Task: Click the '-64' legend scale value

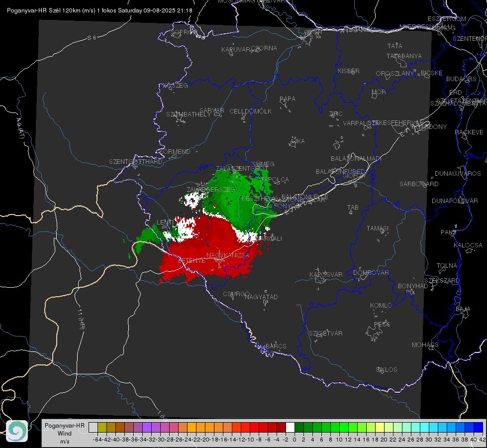Action: click(97, 440)
